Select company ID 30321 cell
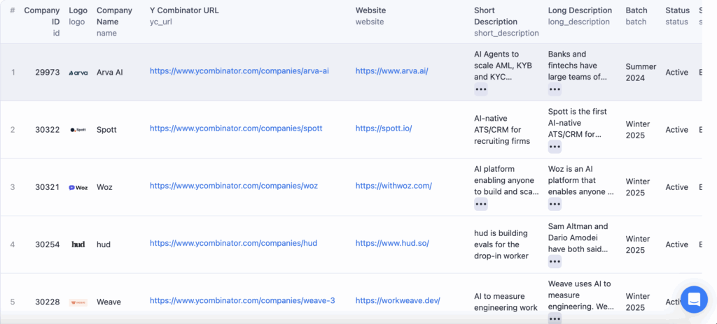Viewport: 717px width, 324px height. pyautogui.click(x=48, y=187)
